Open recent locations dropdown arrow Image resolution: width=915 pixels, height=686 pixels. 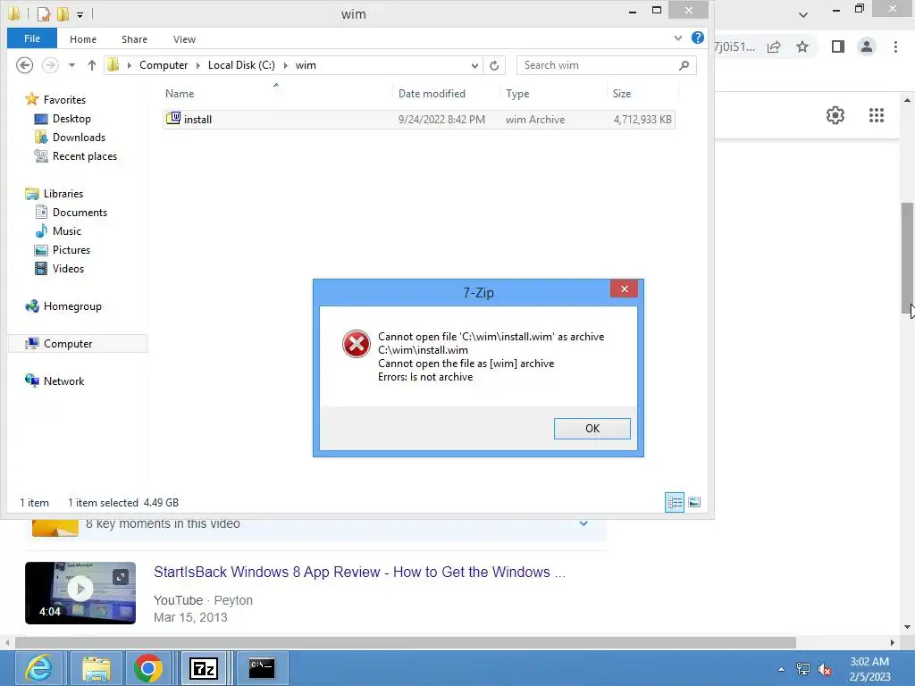point(71,65)
